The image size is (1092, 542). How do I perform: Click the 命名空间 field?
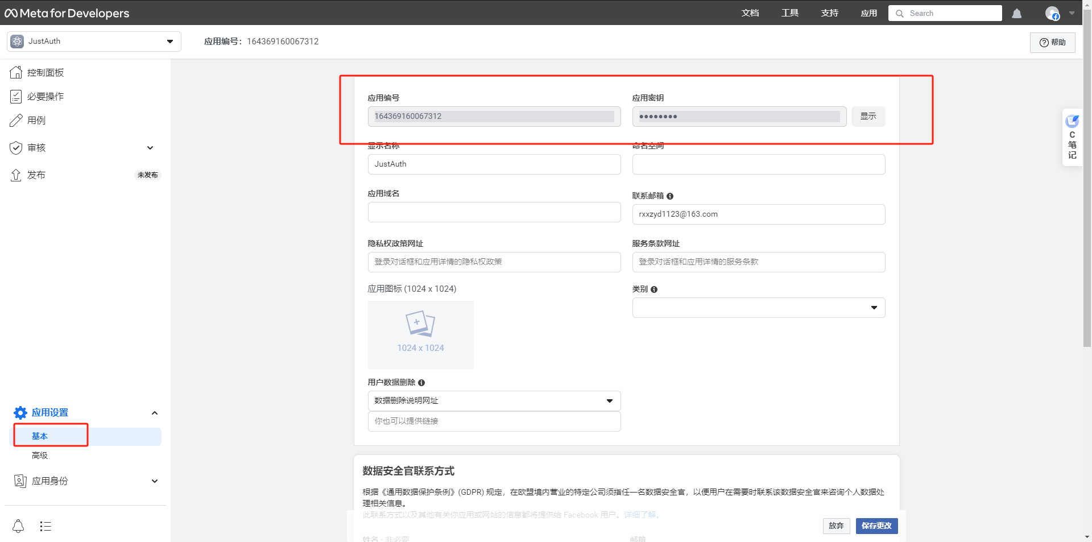coord(759,164)
